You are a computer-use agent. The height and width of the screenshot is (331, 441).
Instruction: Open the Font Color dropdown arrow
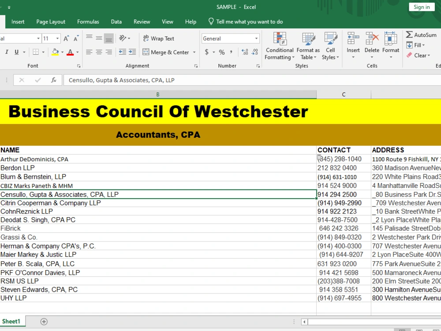click(x=78, y=52)
